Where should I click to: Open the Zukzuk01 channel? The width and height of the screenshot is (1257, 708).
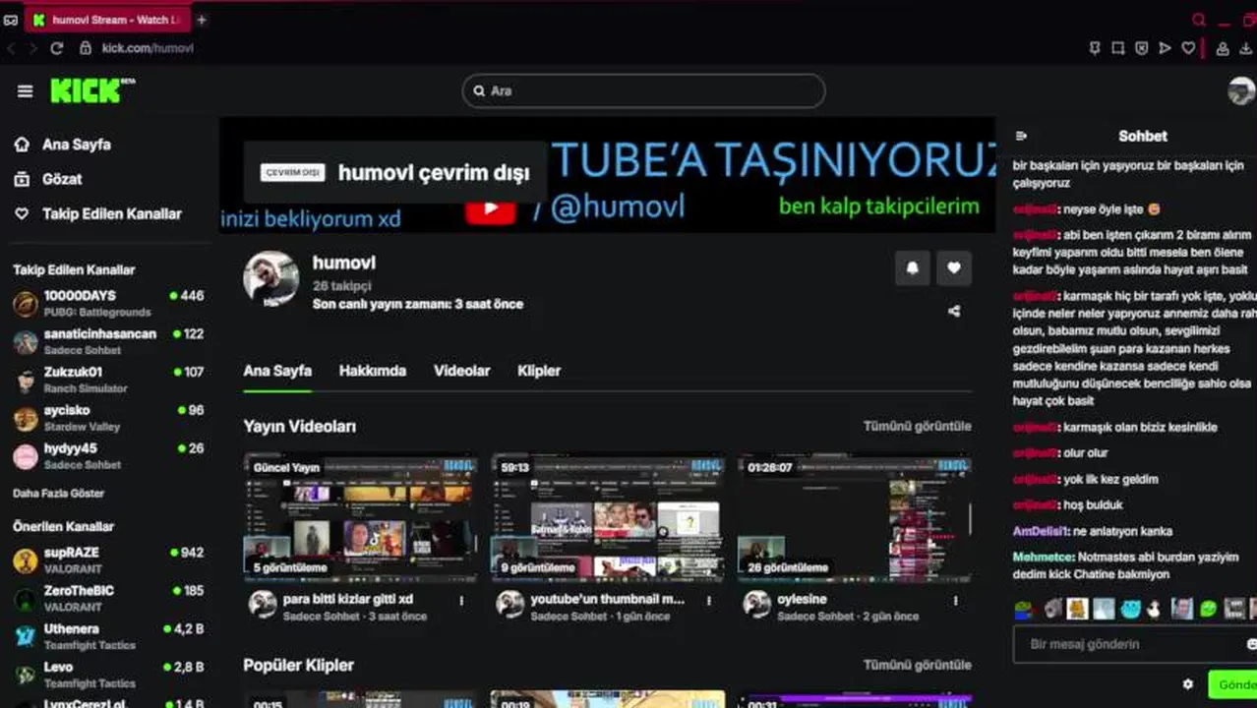[x=108, y=380]
